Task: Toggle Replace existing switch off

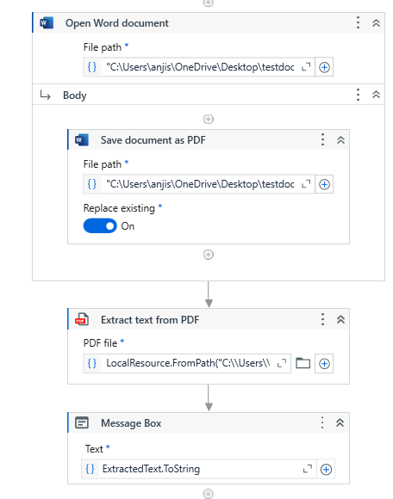Action: click(100, 226)
